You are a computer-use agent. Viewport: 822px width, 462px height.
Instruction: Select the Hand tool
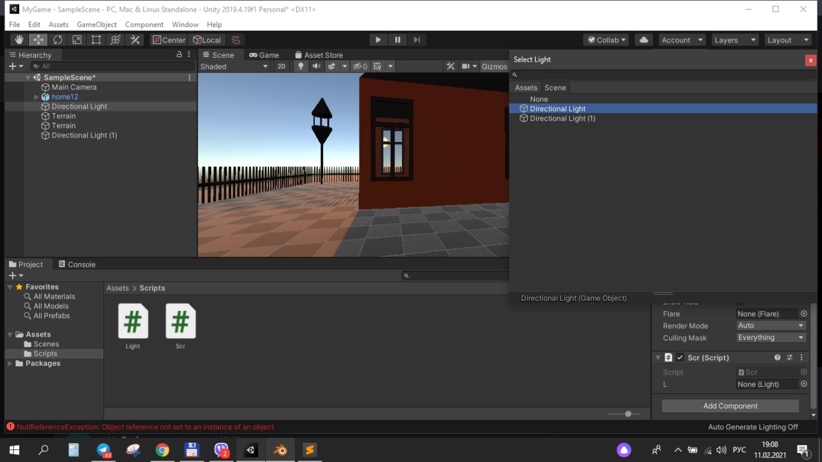pos(19,40)
